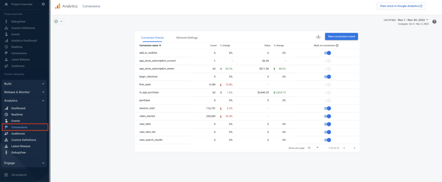This screenshot has height=182, width=442.
Task: Disable session_start conversion toggle
Action: [328, 108]
